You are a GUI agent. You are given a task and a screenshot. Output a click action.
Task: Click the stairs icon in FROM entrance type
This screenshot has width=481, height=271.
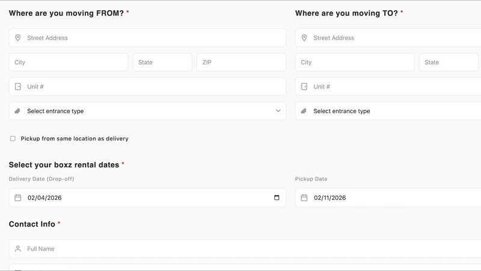(x=17, y=111)
